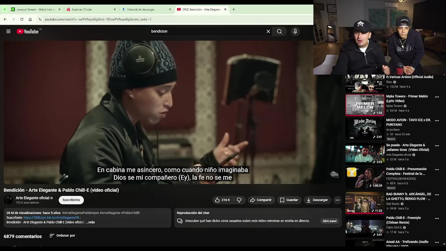The image size is (446, 251).
Task: Open options menu for Freestyle Chilean Remix
Action: point(437,219)
